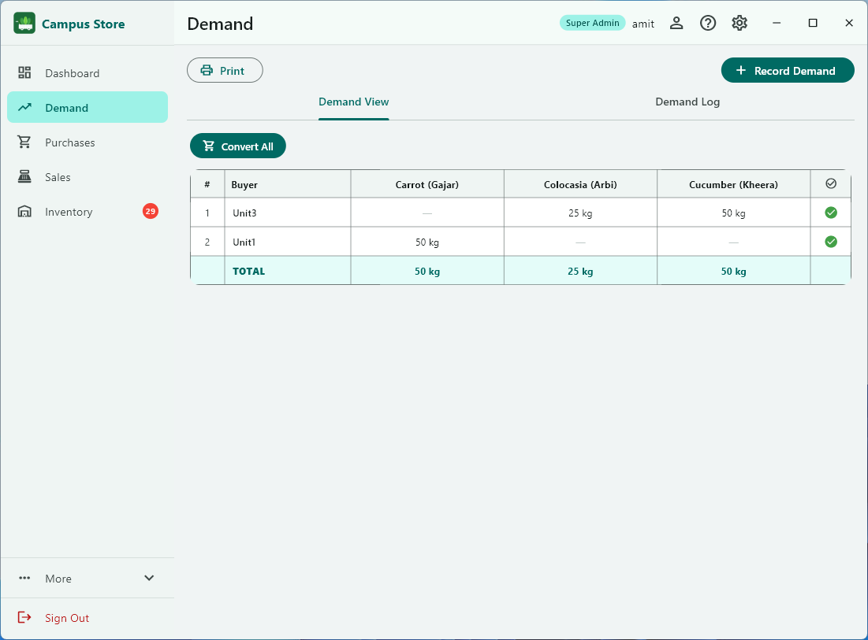Click Unit3's 50 kg Cucumber cell

point(733,213)
